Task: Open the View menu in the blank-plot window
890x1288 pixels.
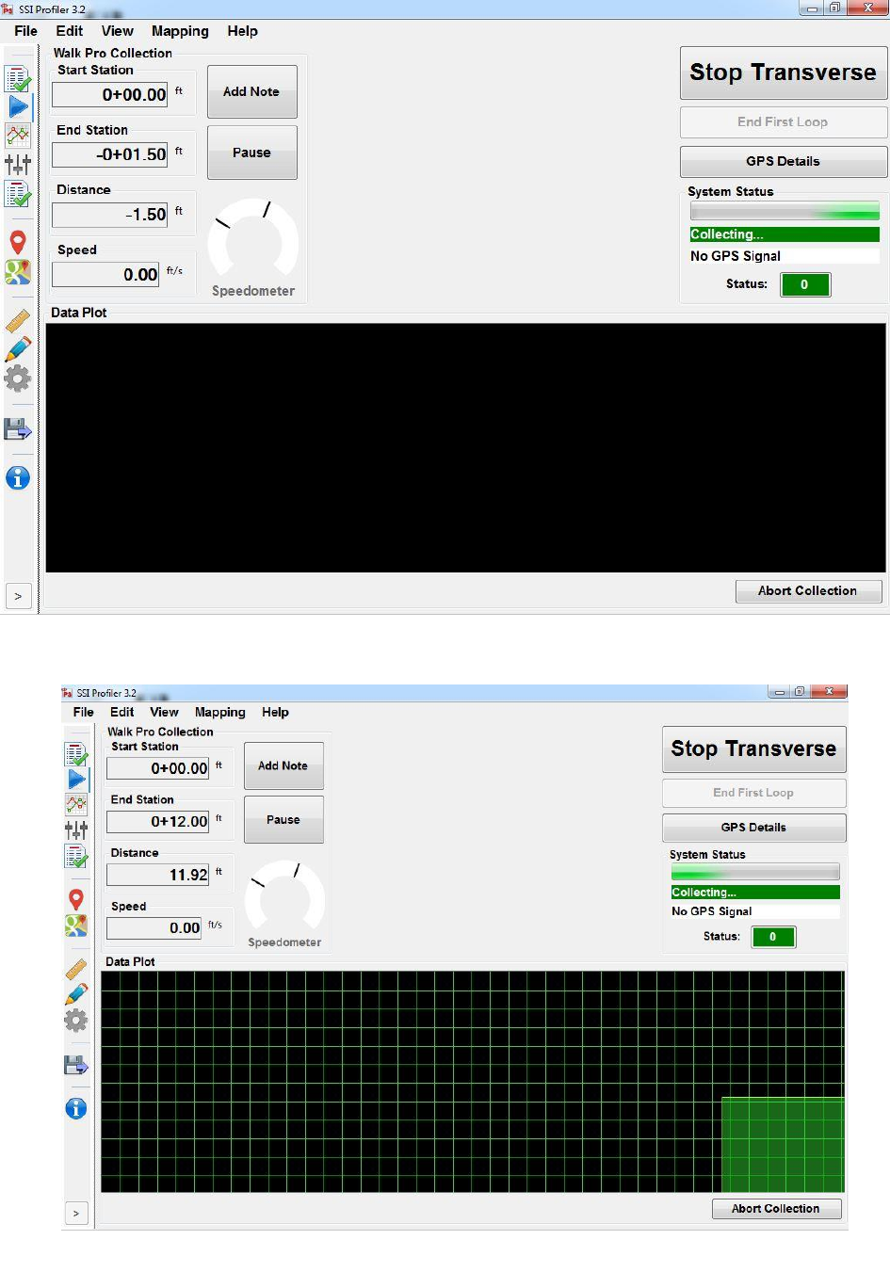Action: (118, 31)
